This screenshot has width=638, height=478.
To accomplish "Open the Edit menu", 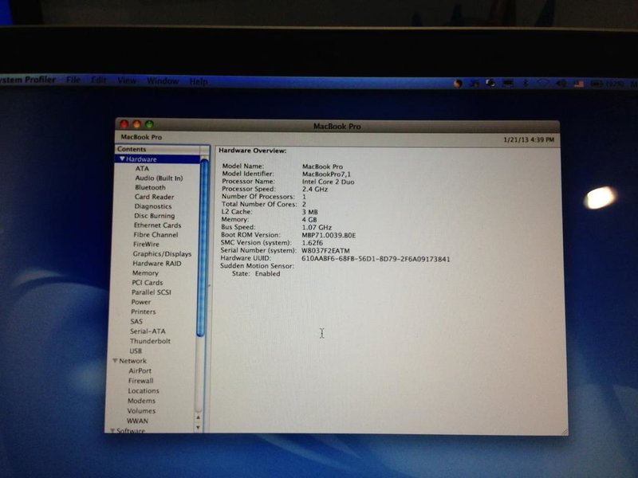I will 99,80.
